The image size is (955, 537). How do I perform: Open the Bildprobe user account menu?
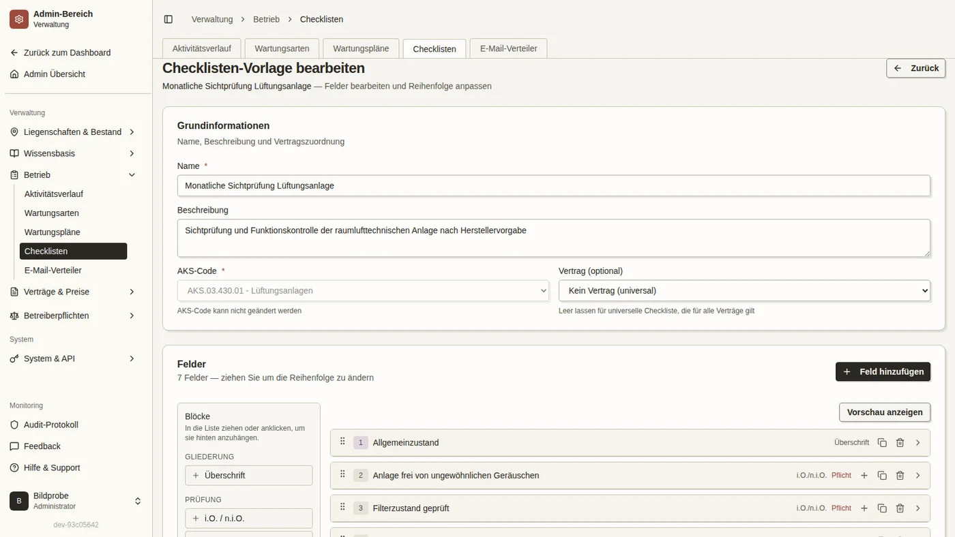pyautogui.click(x=76, y=501)
